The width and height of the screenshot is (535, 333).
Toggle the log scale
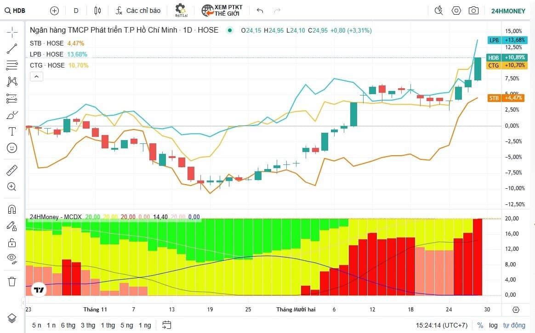point(493,325)
